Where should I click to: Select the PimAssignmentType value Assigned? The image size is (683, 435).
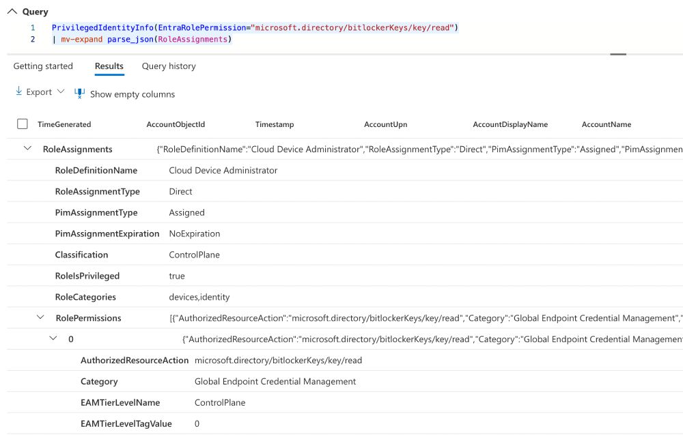click(x=186, y=213)
